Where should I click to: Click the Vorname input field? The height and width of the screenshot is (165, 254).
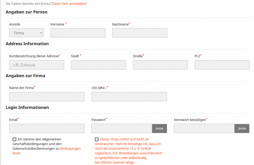[x=78, y=33]
